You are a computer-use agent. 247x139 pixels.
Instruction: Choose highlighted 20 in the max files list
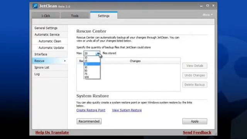point(92,64)
